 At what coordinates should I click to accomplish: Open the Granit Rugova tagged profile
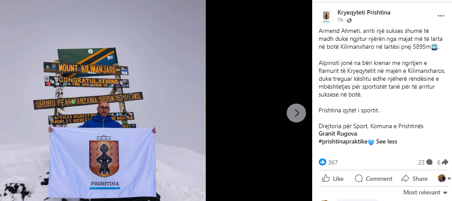[x=338, y=134]
